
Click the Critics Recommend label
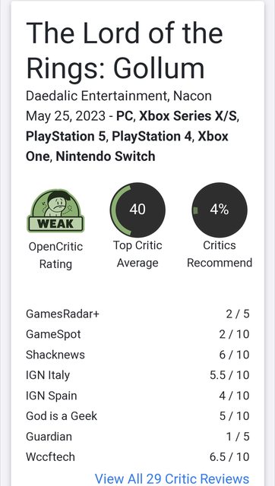click(x=220, y=254)
